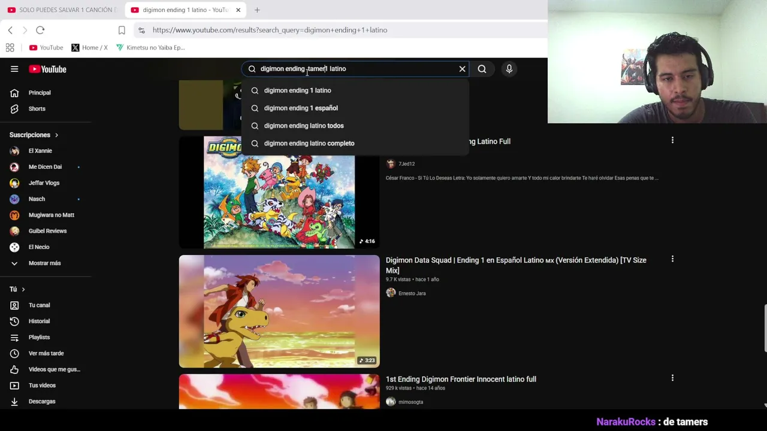Click inside the YouTube search field
Viewport: 767px width, 431px height.
tap(356, 69)
